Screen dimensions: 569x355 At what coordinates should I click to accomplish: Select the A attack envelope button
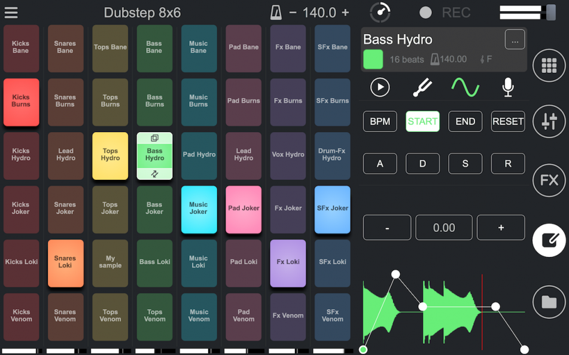click(380, 163)
